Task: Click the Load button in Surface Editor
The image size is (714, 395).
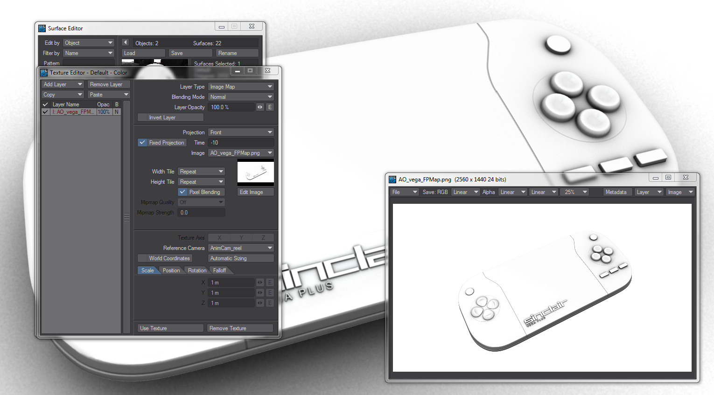Action: point(143,53)
